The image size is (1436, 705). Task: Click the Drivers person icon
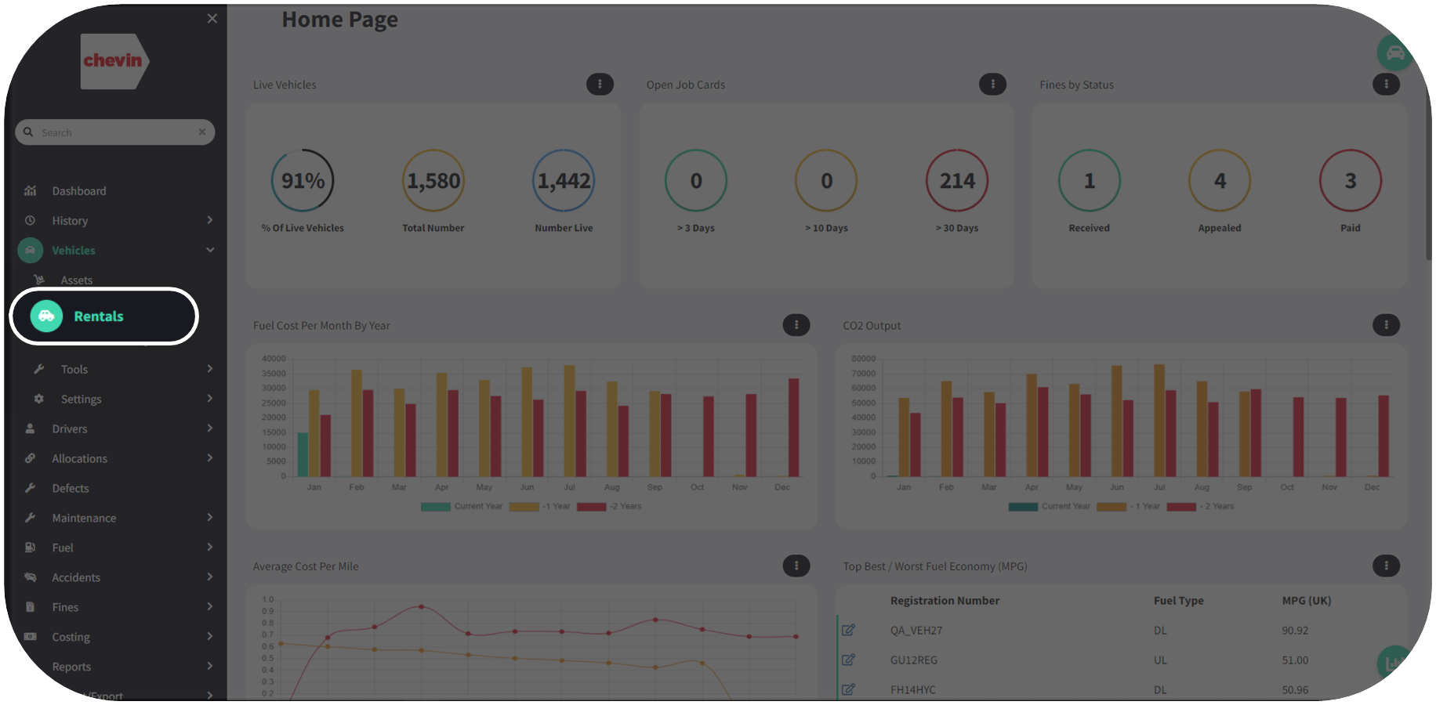30,428
